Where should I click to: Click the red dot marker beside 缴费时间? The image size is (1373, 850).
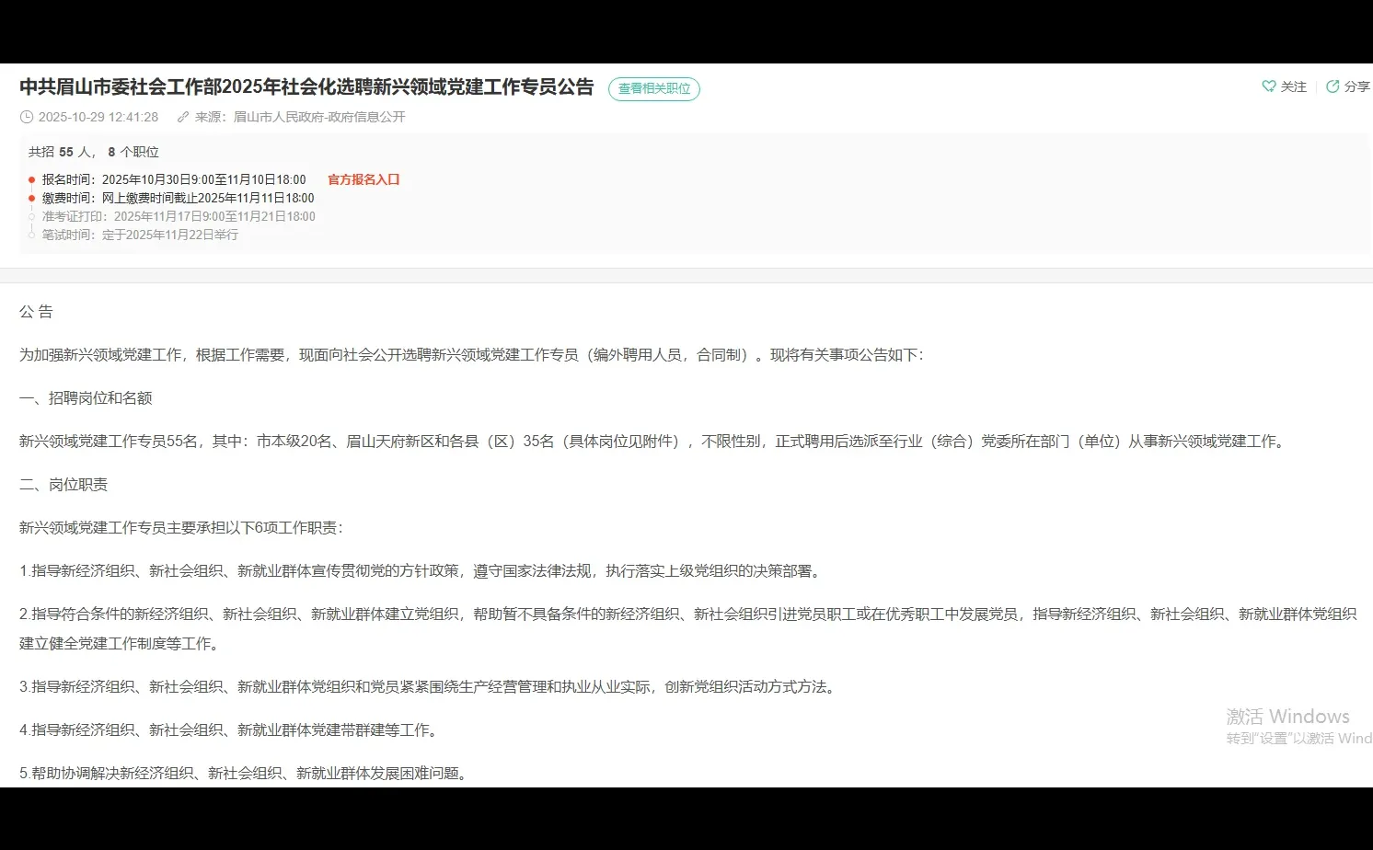coord(33,198)
